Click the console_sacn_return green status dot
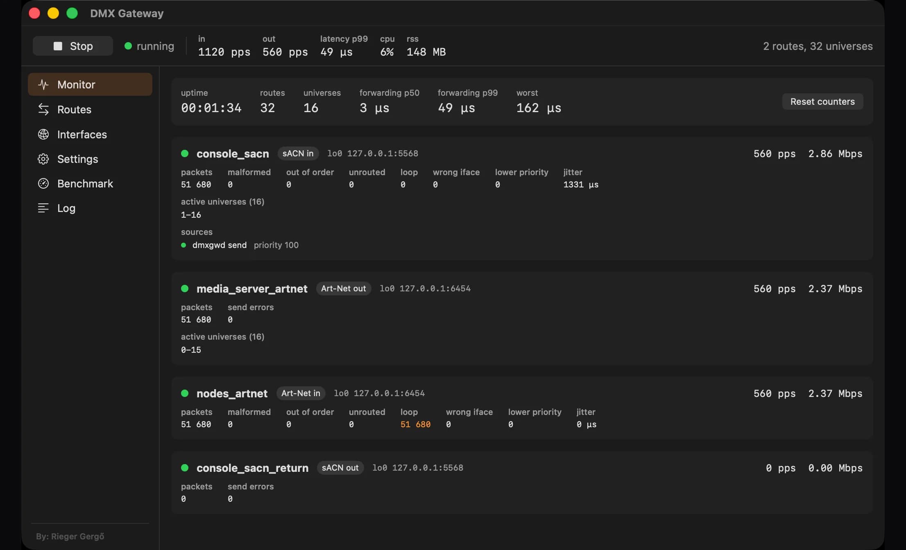Screen dimensions: 906x550 click(x=185, y=468)
